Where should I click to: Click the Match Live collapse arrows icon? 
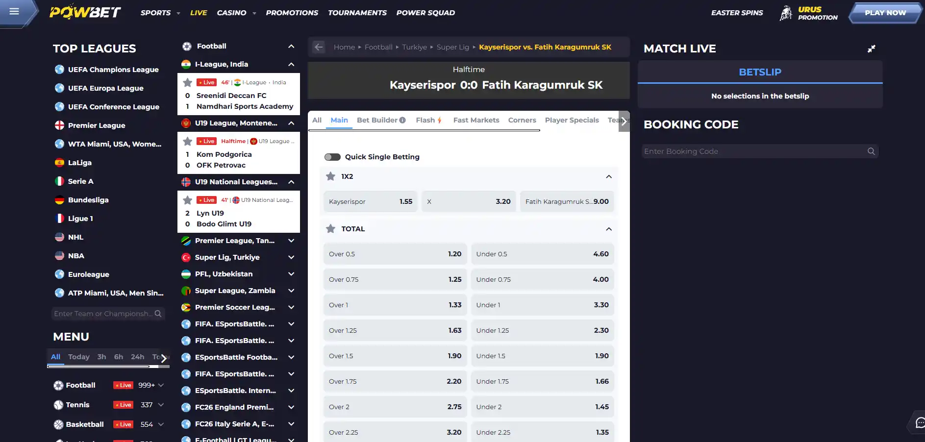(x=871, y=49)
